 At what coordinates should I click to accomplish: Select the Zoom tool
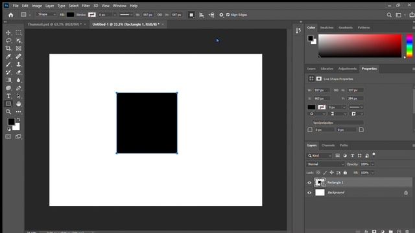tap(8, 112)
